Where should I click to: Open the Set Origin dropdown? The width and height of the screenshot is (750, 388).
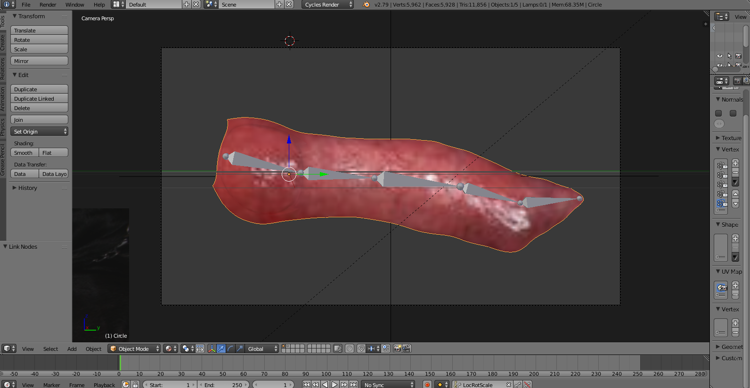pos(40,132)
